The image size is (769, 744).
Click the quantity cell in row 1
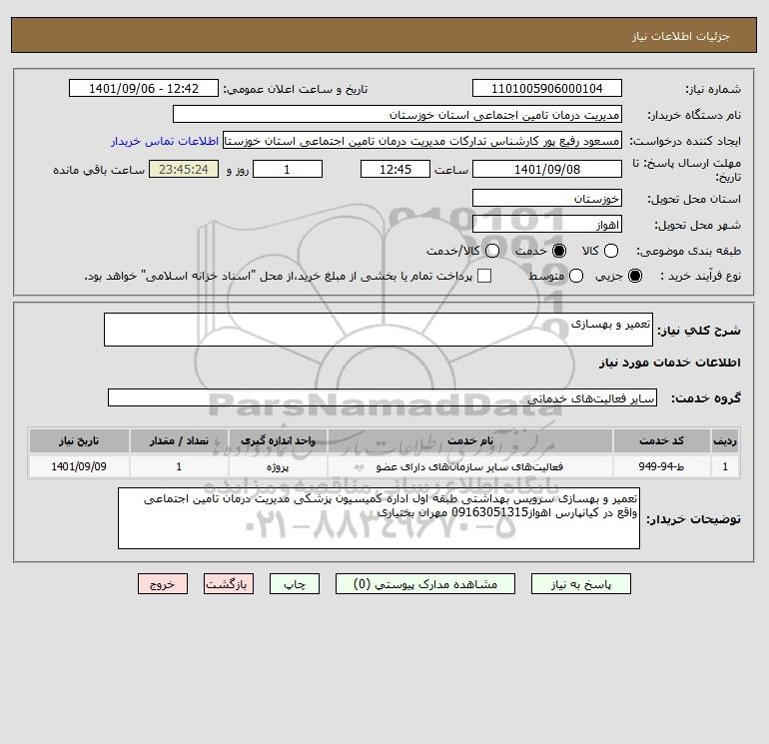tap(179, 466)
